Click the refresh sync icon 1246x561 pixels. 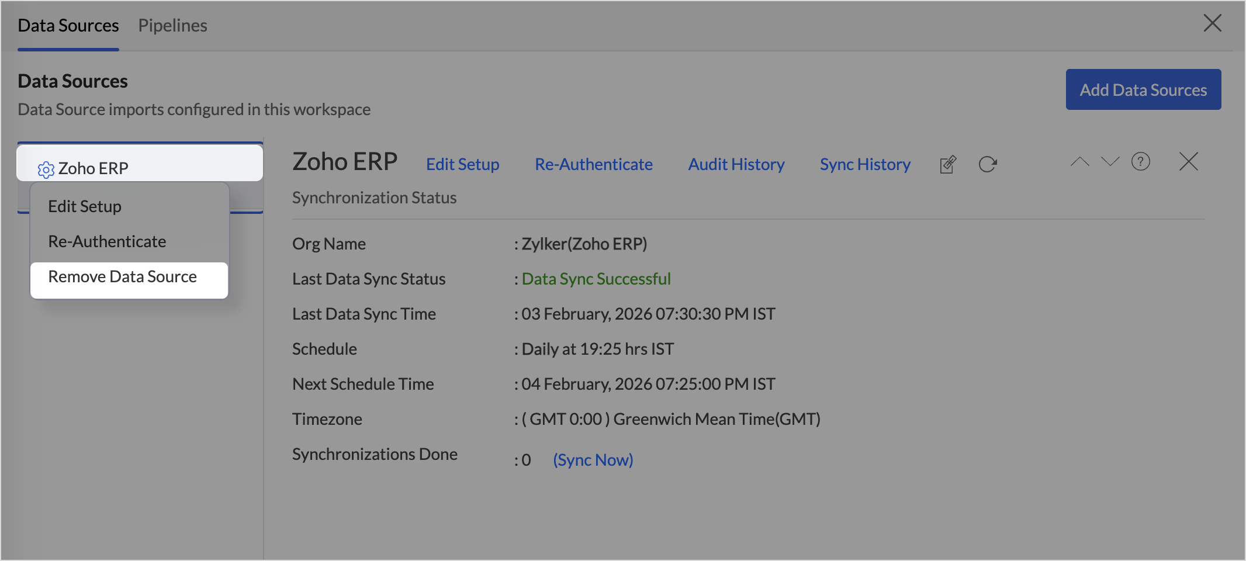coord(987,165)
